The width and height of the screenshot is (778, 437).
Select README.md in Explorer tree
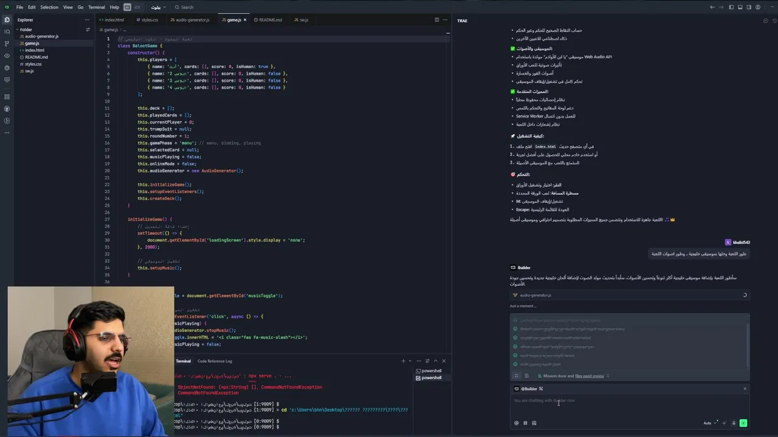coord(36,57)
